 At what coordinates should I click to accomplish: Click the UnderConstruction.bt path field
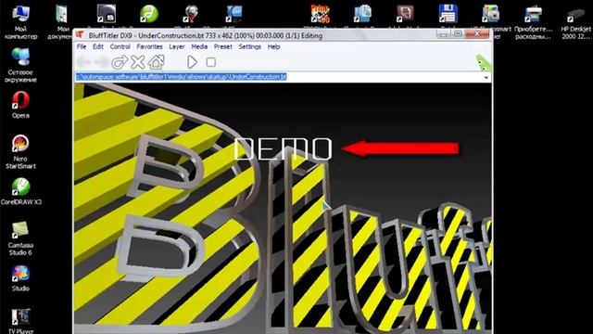279,77
